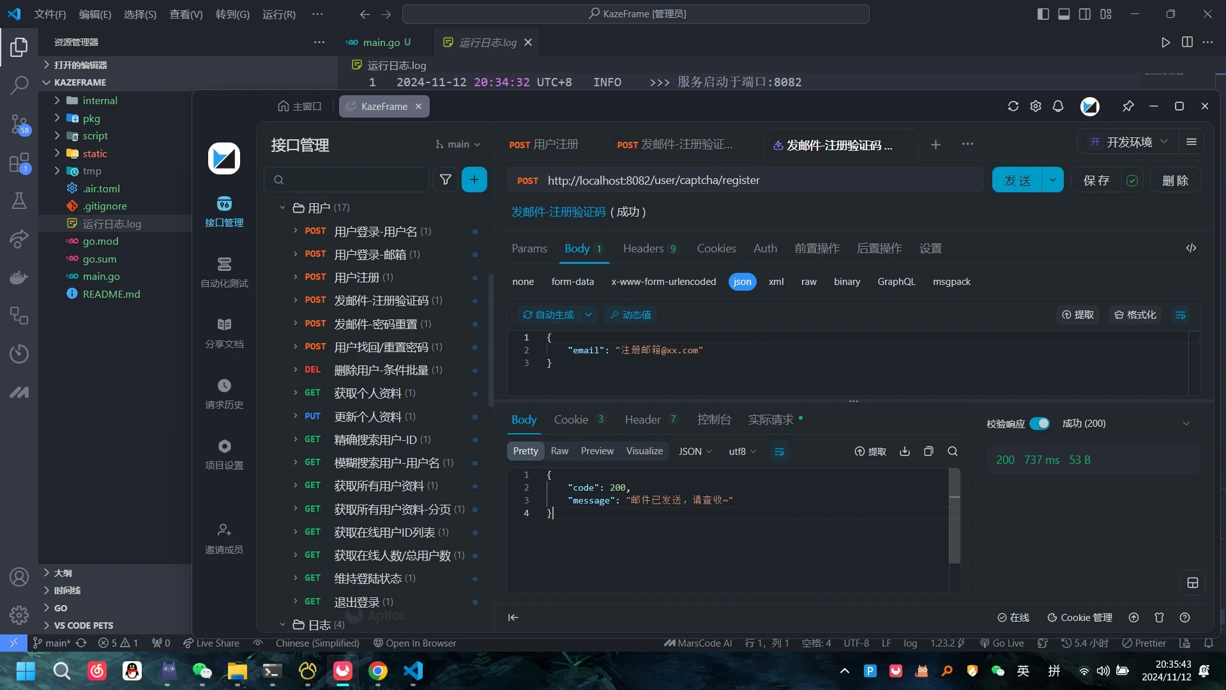This screenshot has width=1226, height=690.
Task: Toggle the 校验响应 switch
Action: point(1039,424)
